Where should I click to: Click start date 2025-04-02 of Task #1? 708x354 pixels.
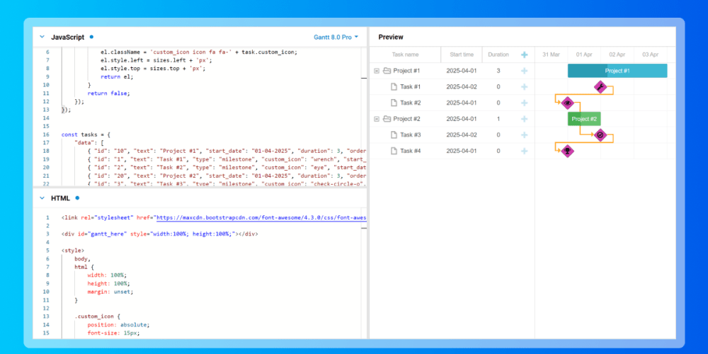coord(462,86)
